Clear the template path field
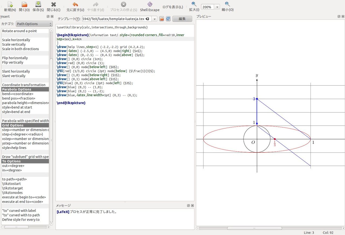Viewport: 345px width, 235px height. (x=147, y=19)
